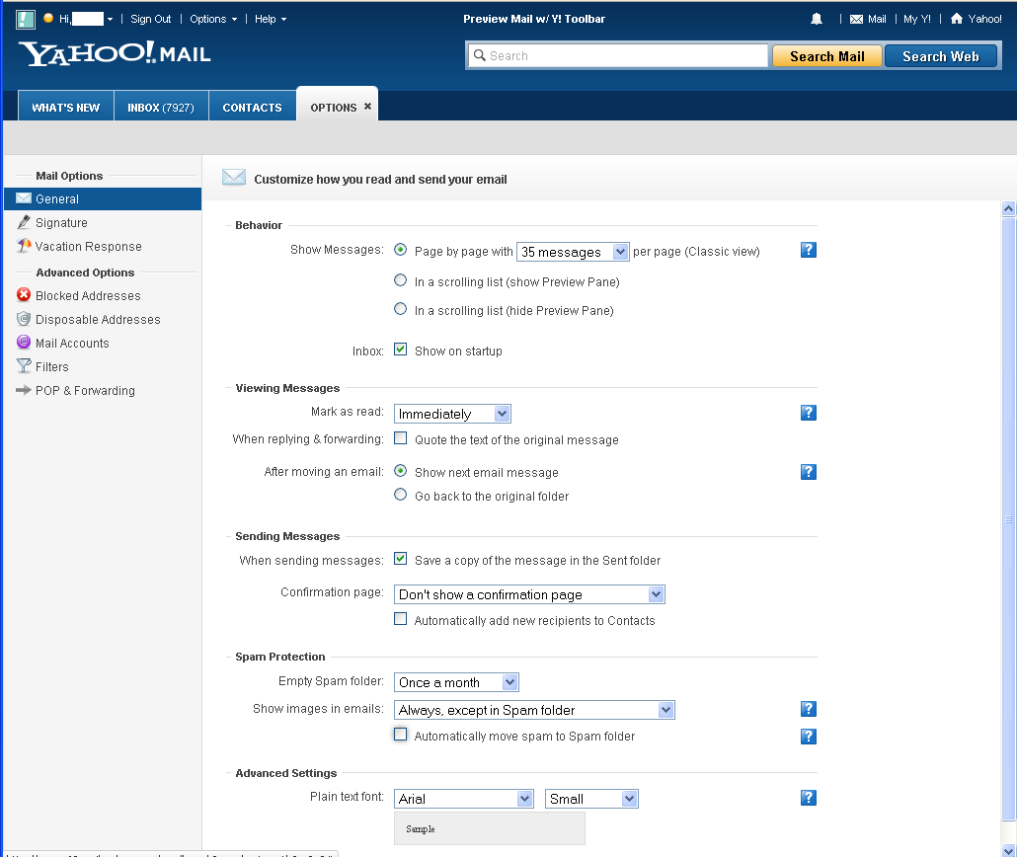1017x857 pixels.
Task: Click the Mail Accounts purple icon
Action: pos(25,343)
